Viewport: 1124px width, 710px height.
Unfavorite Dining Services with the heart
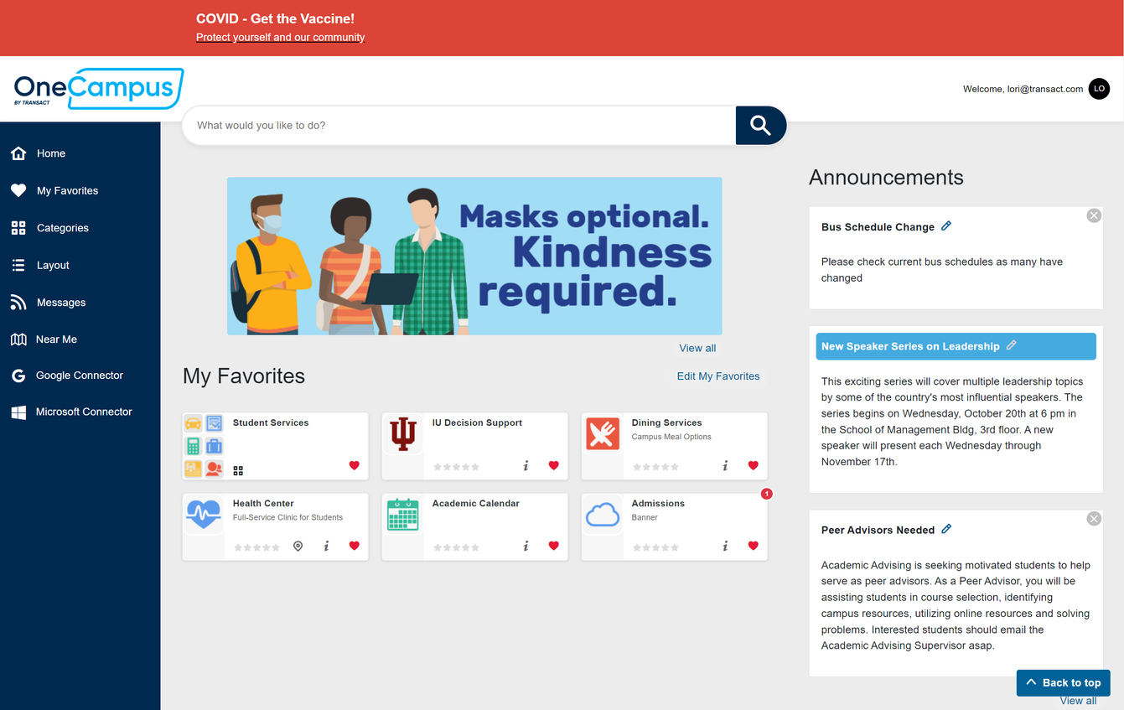[x=753, y=465]
